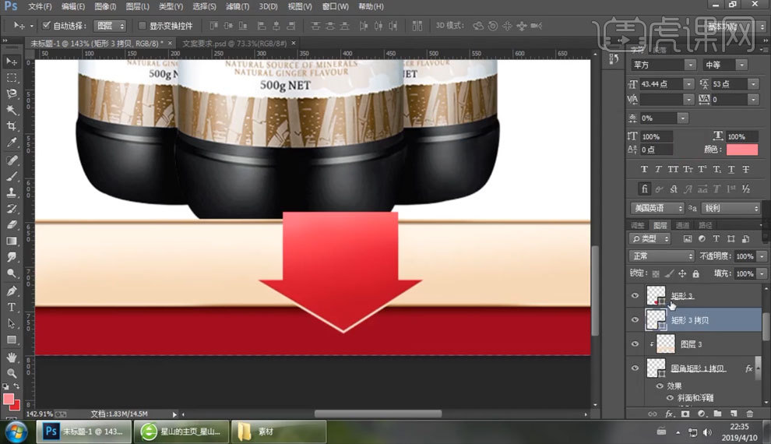Click the All Caps TT icon
The image size is (771, 444).
coord(673,169)
